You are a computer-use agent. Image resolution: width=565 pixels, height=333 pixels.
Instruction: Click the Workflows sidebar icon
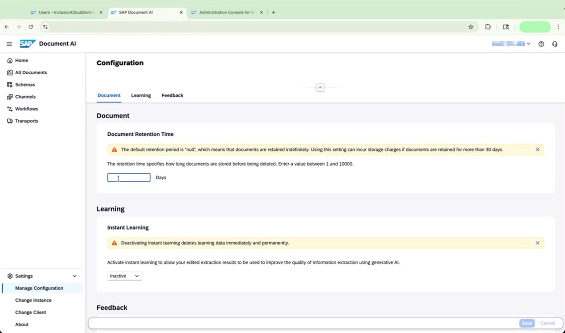(10, 109)
